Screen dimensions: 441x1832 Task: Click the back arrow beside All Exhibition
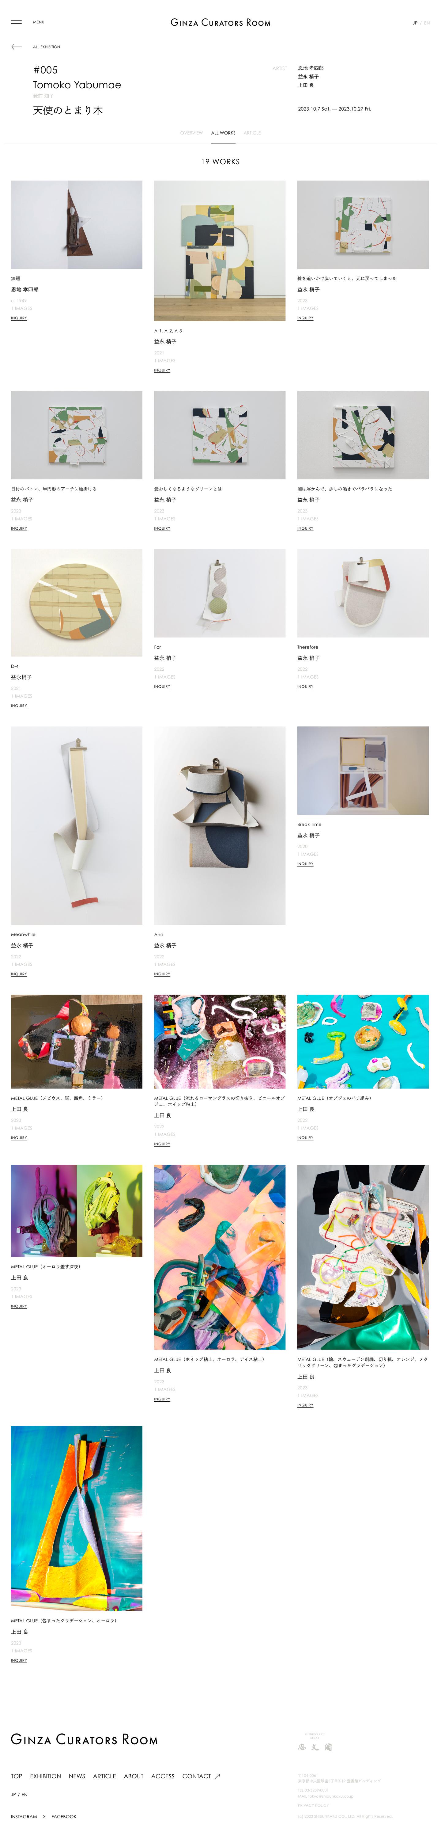tap(16, 47)
